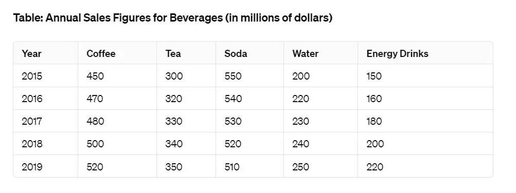Screen dimensions: 516x193
Task: Click the table title about Annual Sales Figures
Action: [x=173, y=18]
